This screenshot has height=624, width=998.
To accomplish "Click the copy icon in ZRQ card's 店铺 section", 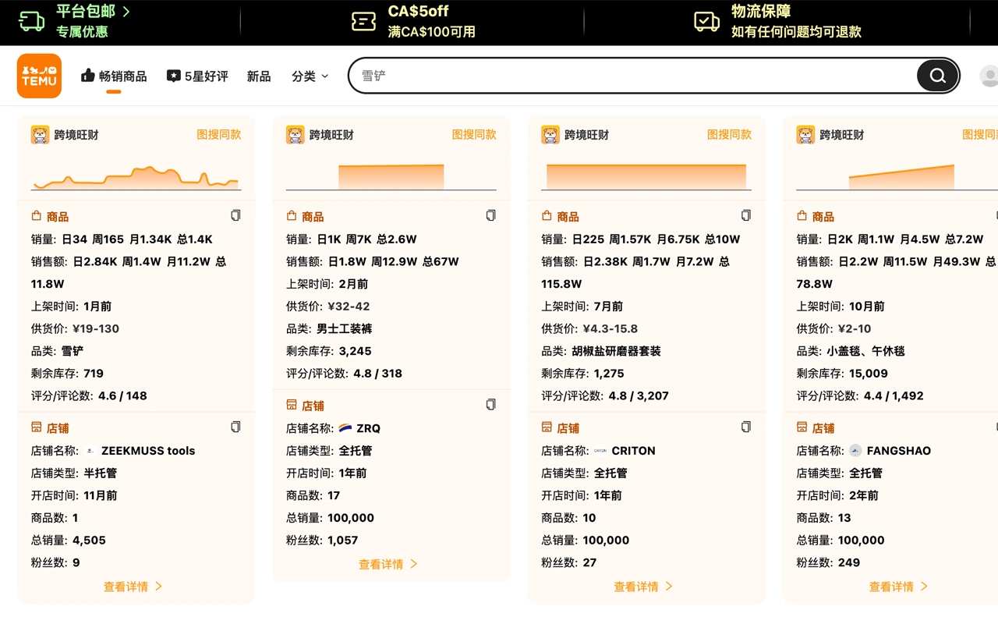I will [x=490, y=404].
